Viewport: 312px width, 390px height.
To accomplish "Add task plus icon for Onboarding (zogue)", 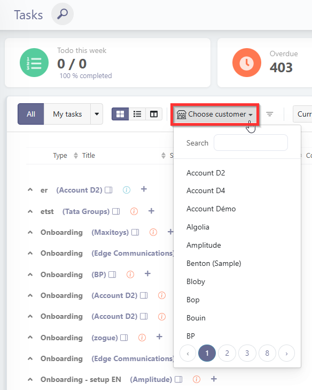I will [159, 337].
